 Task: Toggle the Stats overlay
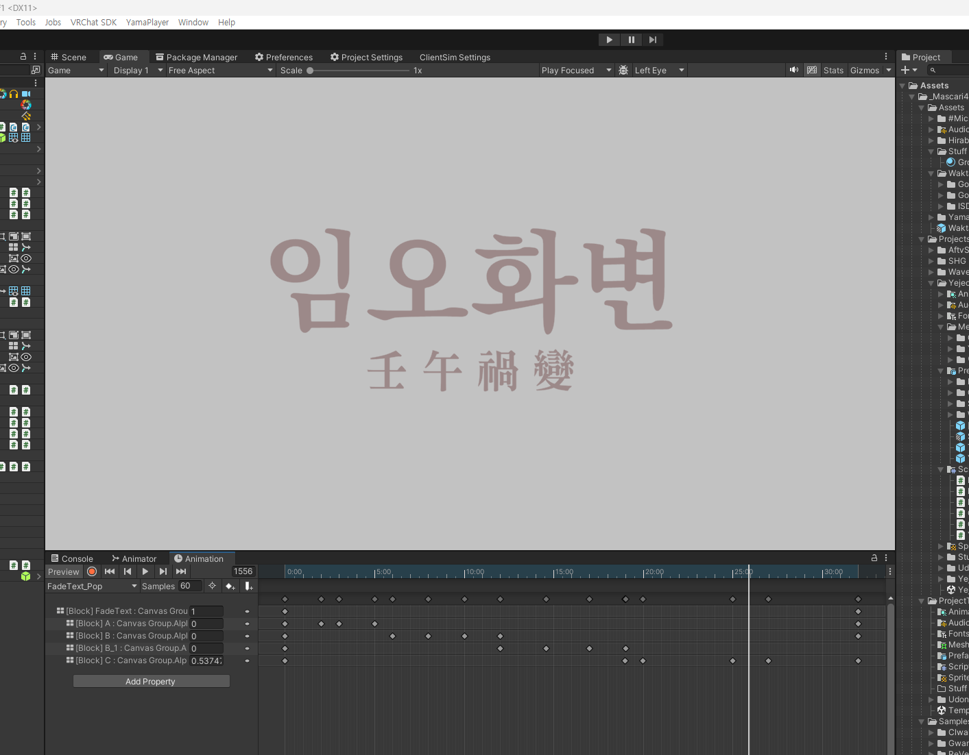(x=833, y=70)
